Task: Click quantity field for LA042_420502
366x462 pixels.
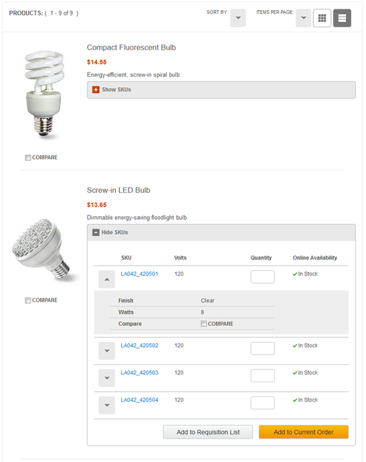Action: pos(263,348)
